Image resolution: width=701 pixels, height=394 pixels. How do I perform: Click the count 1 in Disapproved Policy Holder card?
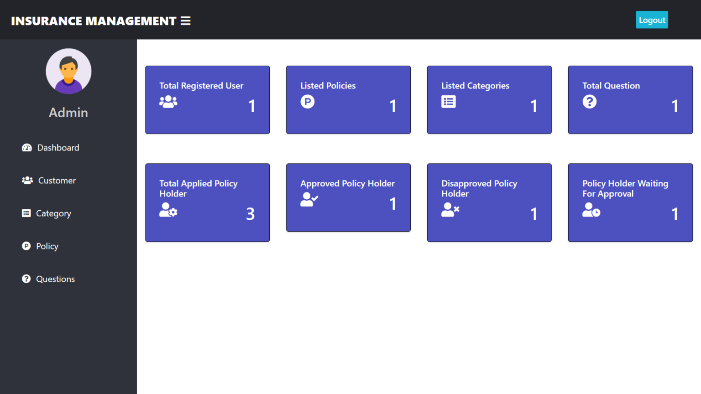534,214
